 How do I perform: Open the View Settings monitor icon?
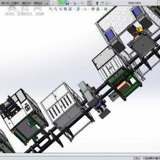(105, 9)
